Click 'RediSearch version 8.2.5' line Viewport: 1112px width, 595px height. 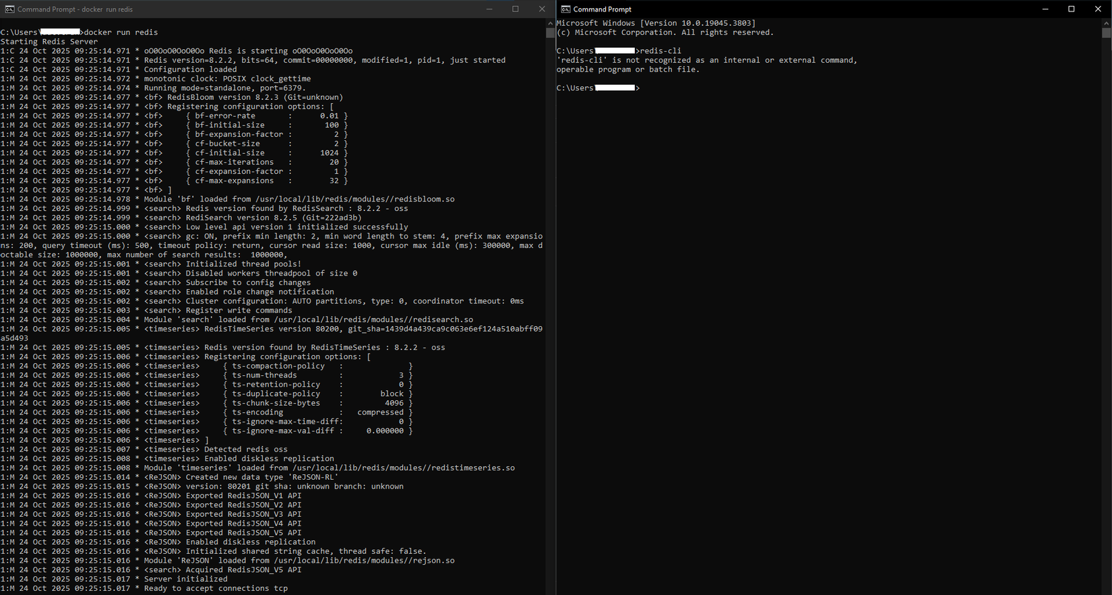tap(181, 218)
